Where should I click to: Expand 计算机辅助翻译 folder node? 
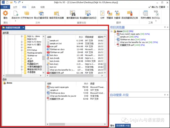pyautogui.click(x=22, y=67)
